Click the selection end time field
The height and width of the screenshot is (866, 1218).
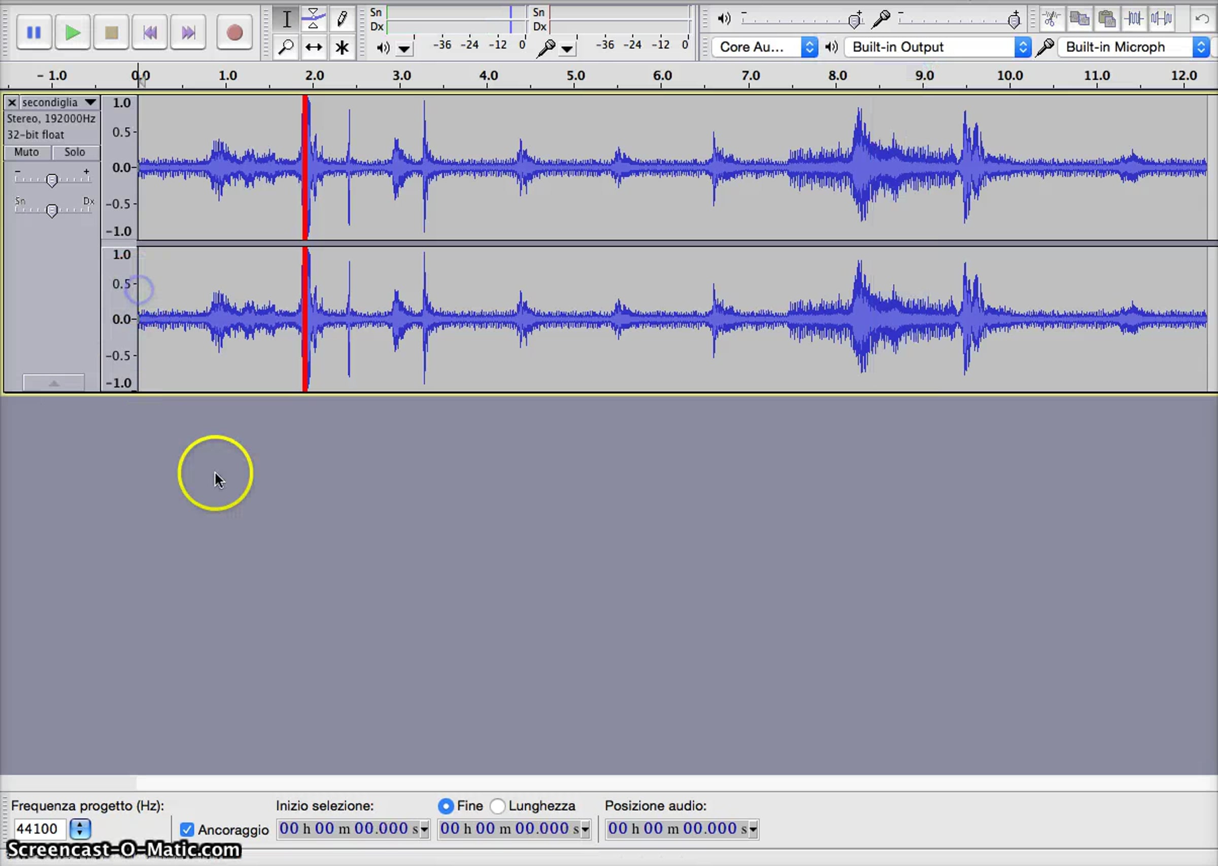click(x=510, y=828)
